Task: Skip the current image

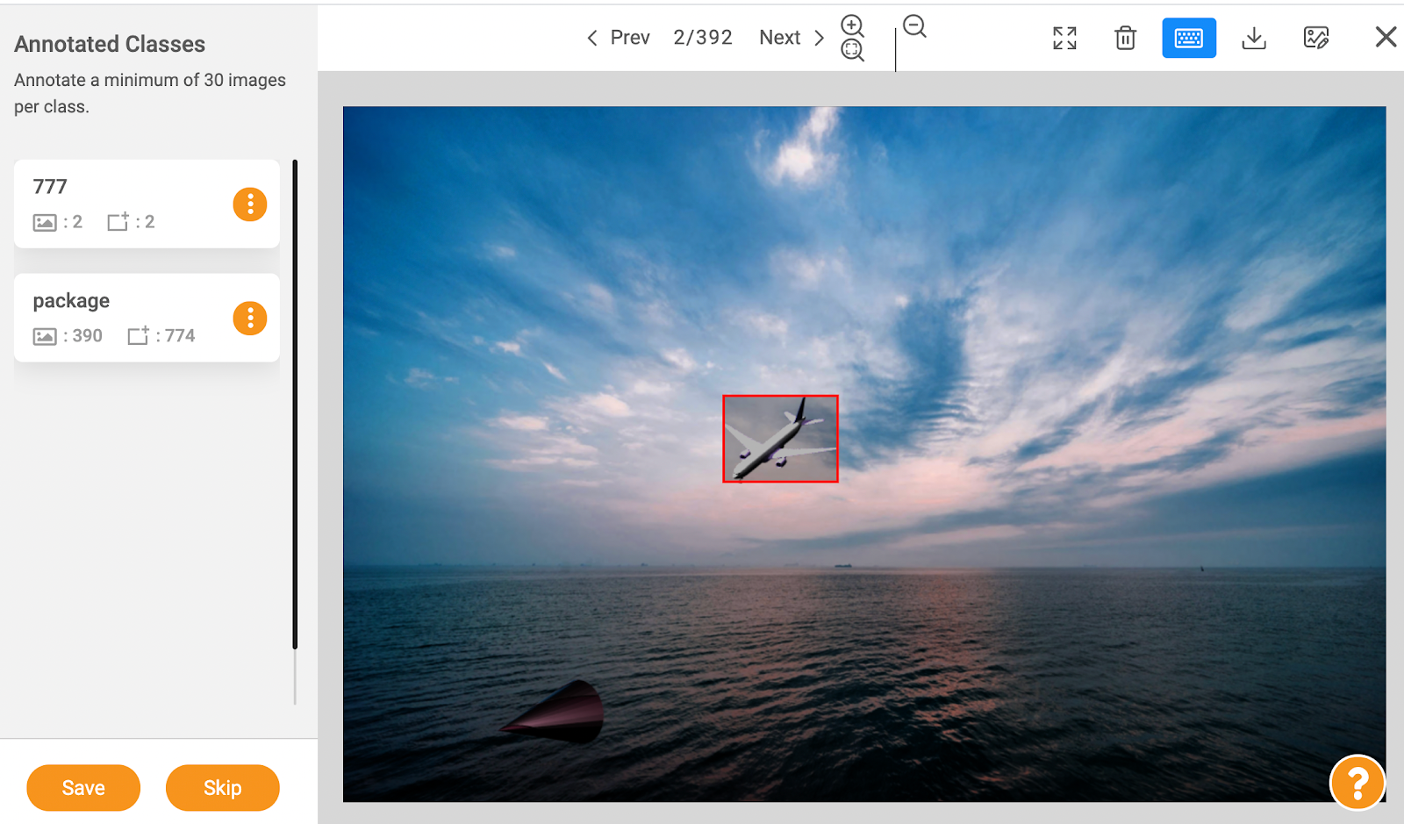Action: (222, 787)
